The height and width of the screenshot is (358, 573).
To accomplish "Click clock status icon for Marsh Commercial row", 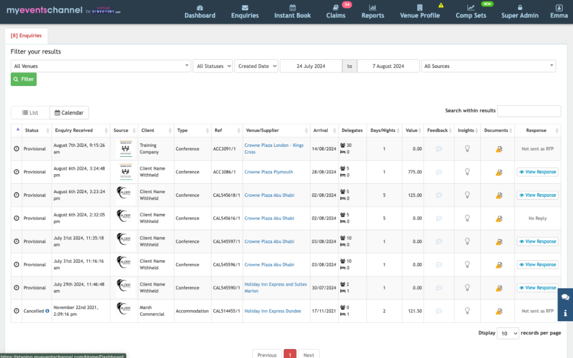I will click(17, 311).
